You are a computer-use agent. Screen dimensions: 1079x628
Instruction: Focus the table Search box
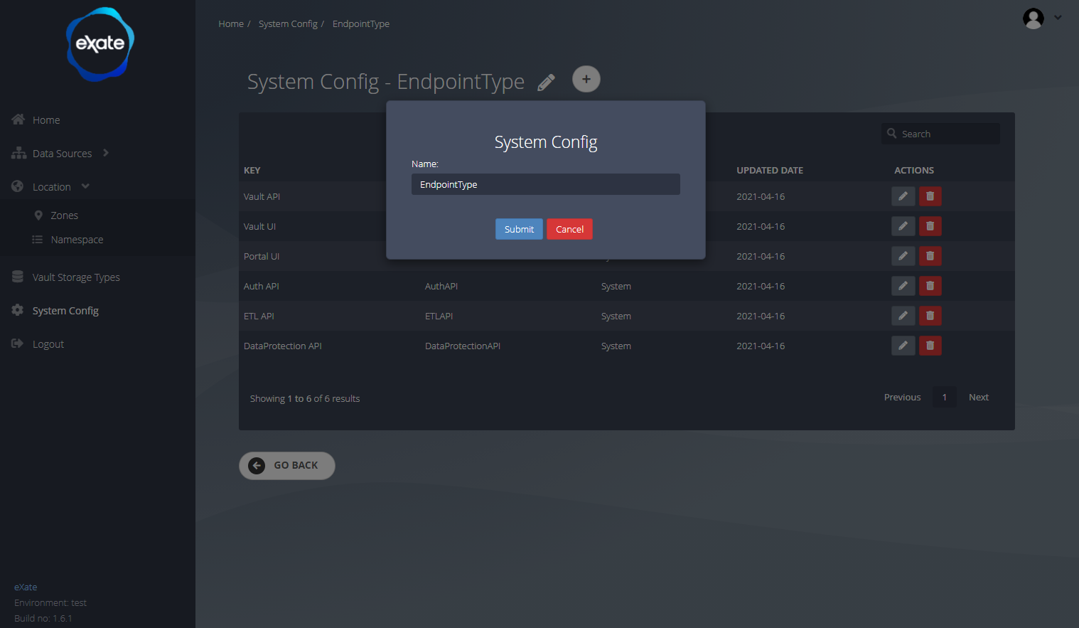(x=947, y=134)
